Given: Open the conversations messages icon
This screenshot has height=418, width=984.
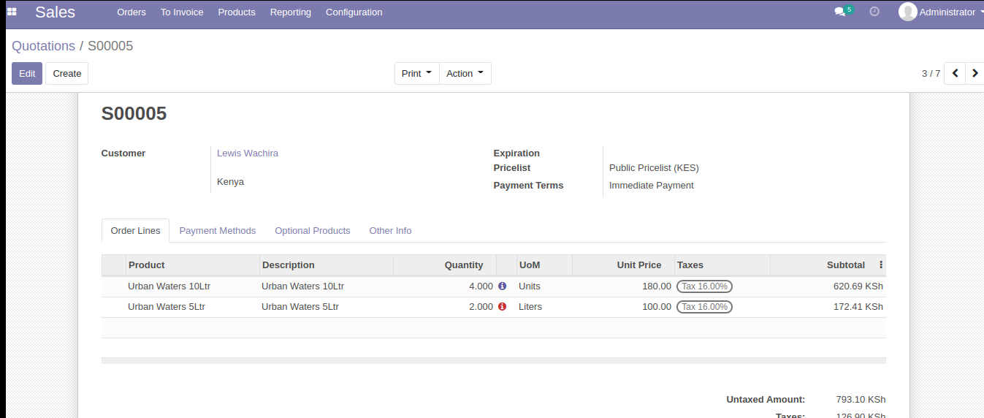Looking at the screenshot, I should click(x=840, y=12).
